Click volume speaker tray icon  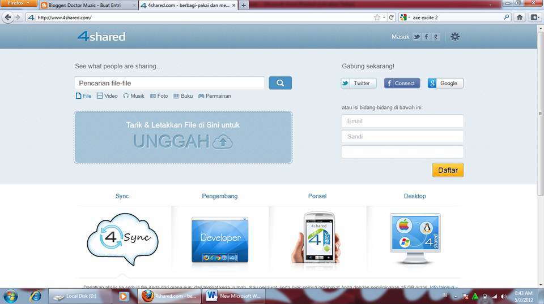tap(503, 297)
